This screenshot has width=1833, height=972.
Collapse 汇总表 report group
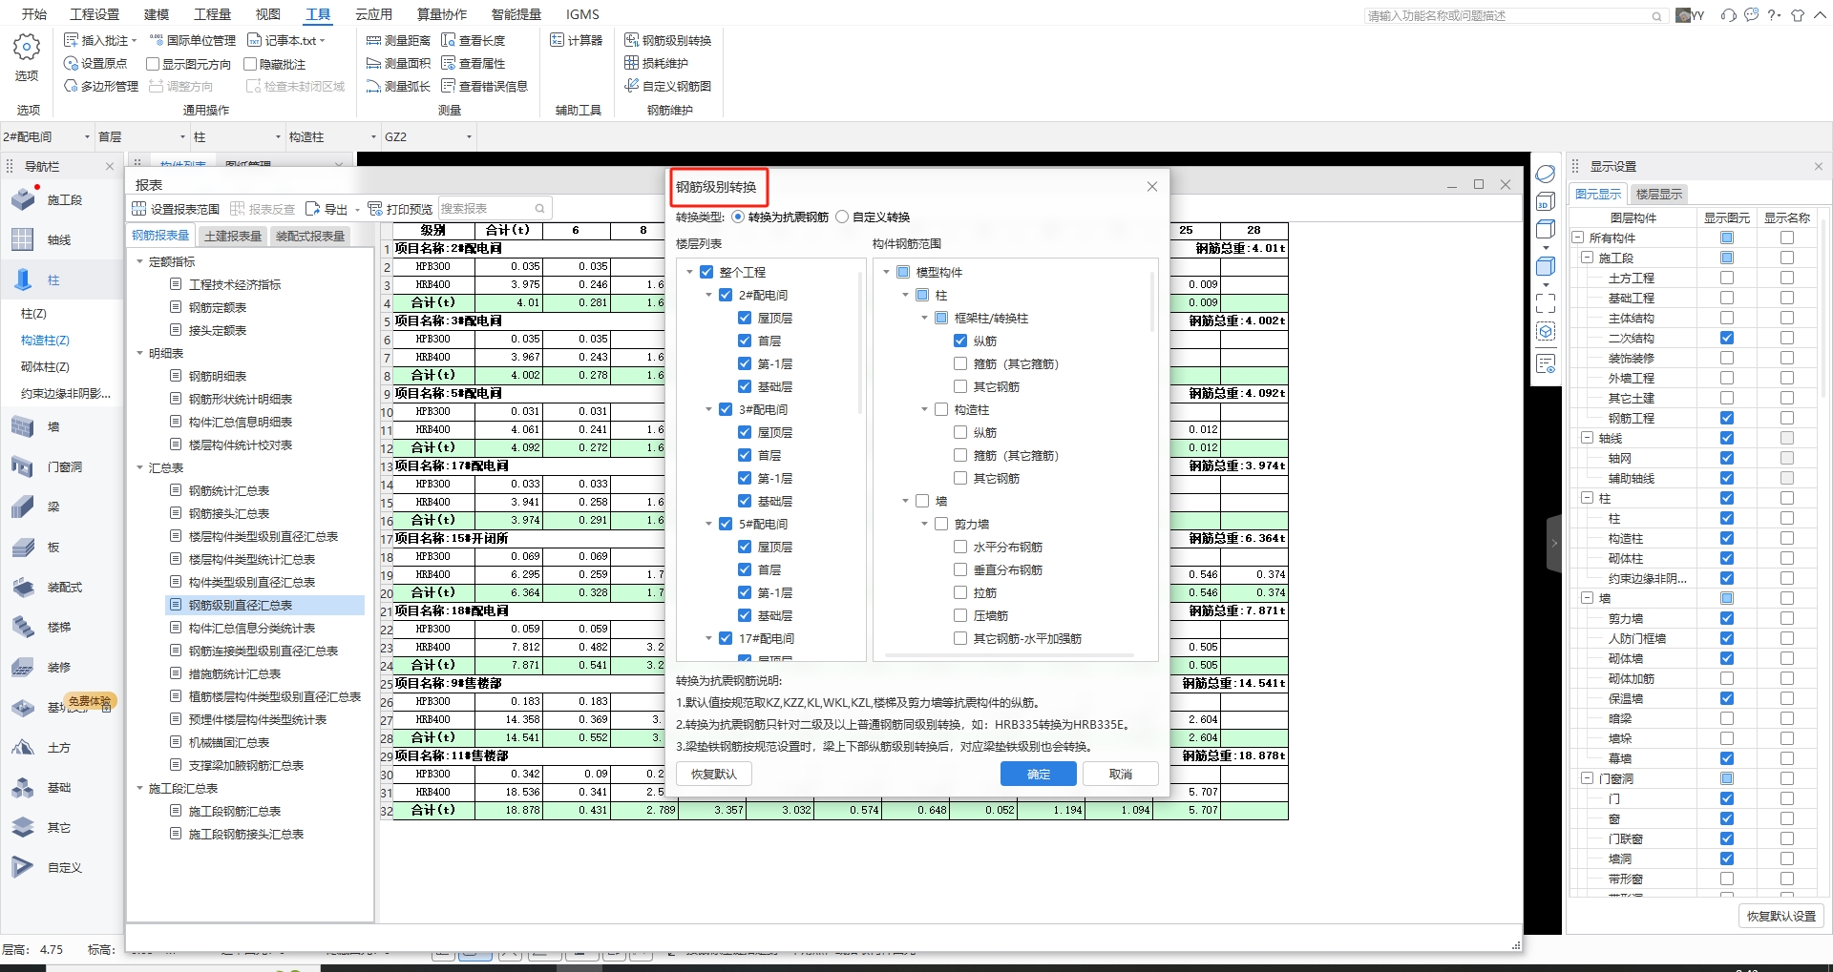139,467
